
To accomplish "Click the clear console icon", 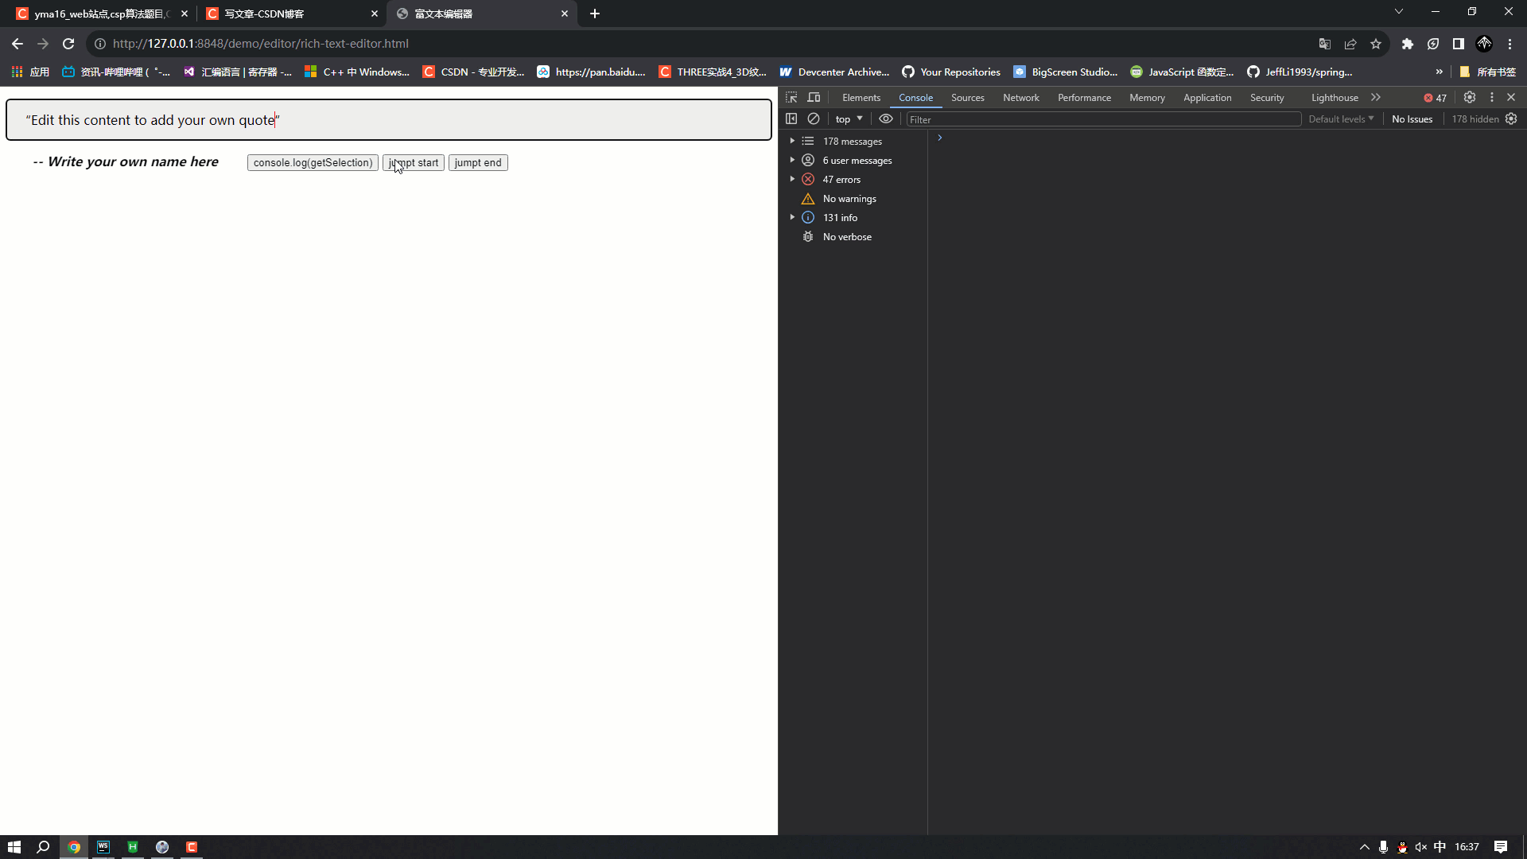I will point(814,119).
